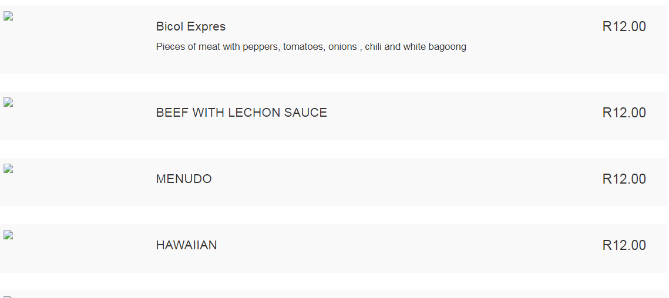This screenshot has width=669, height=298.
Task: Open the MENUDO dish title
Action: pyautogui.click(x=184, y=179)
